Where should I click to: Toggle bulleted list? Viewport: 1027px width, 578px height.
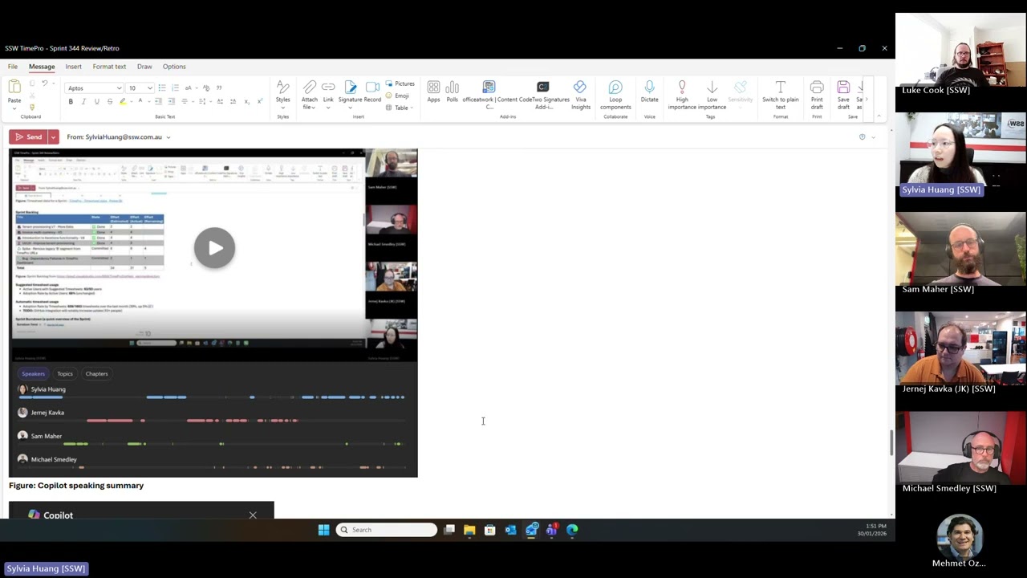(161, 88)
